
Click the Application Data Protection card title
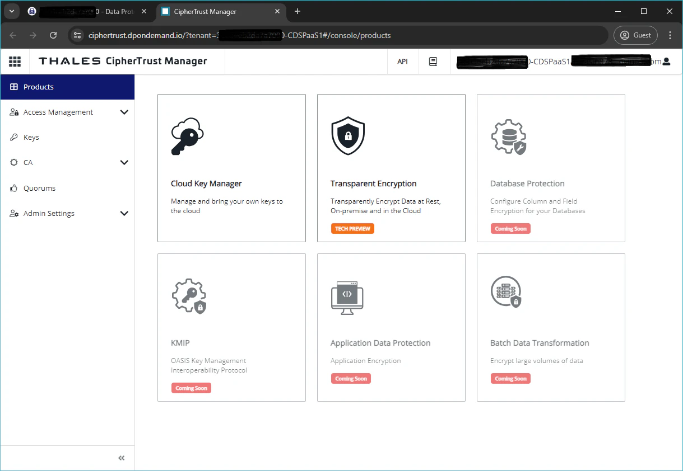tap(380, 343)
